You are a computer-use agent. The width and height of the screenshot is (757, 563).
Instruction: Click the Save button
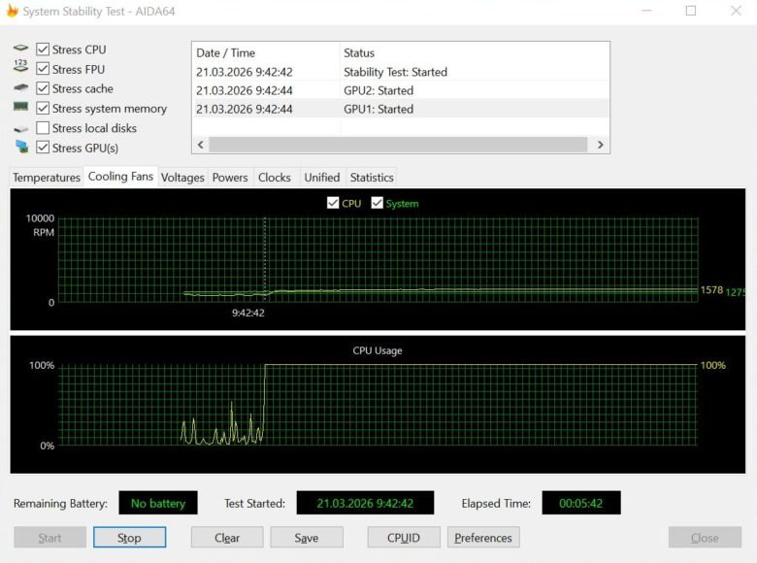coord(307,538)
